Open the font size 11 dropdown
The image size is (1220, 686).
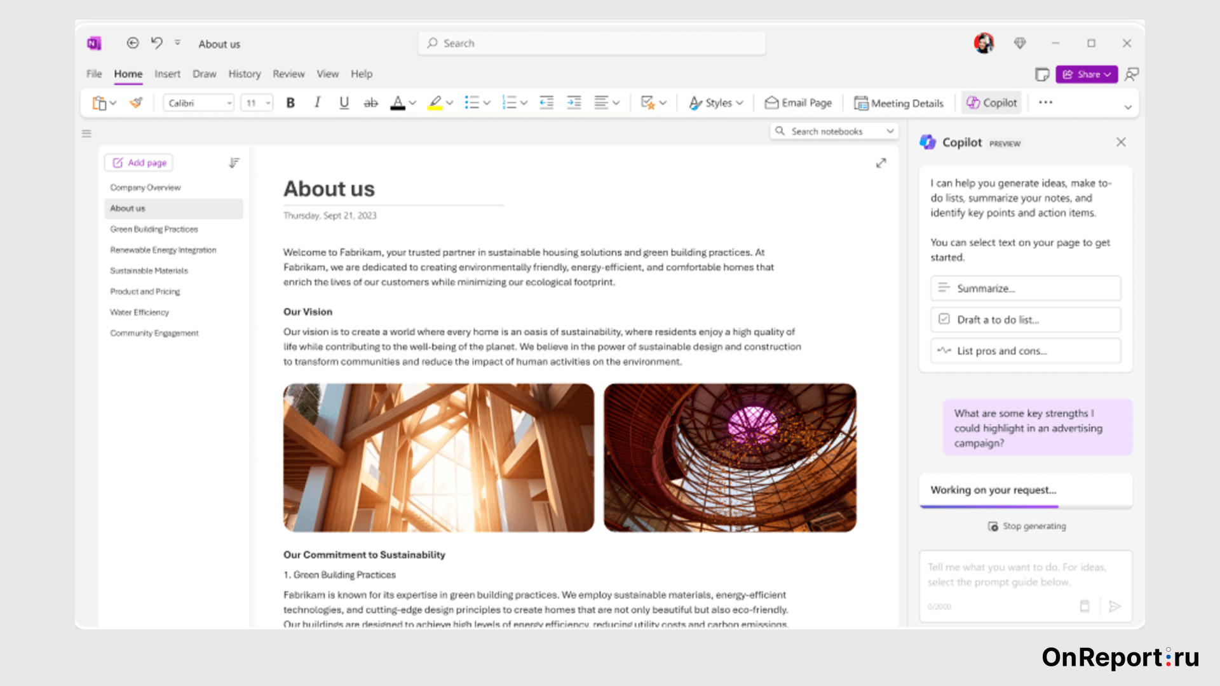pos(257,103)
